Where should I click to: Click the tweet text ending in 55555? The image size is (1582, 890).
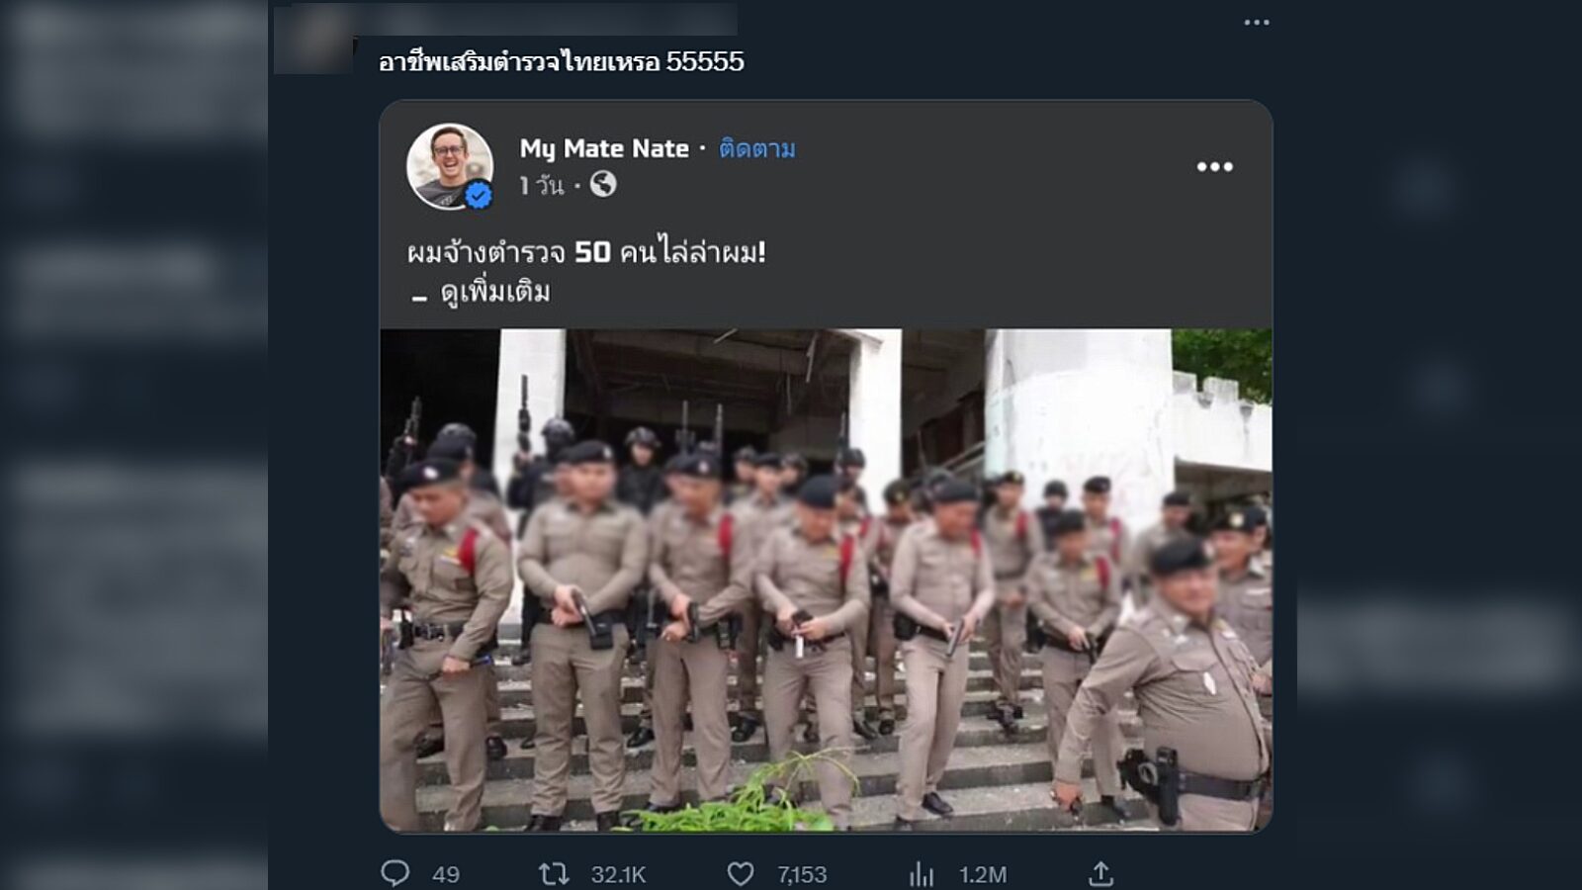point(561,61)
